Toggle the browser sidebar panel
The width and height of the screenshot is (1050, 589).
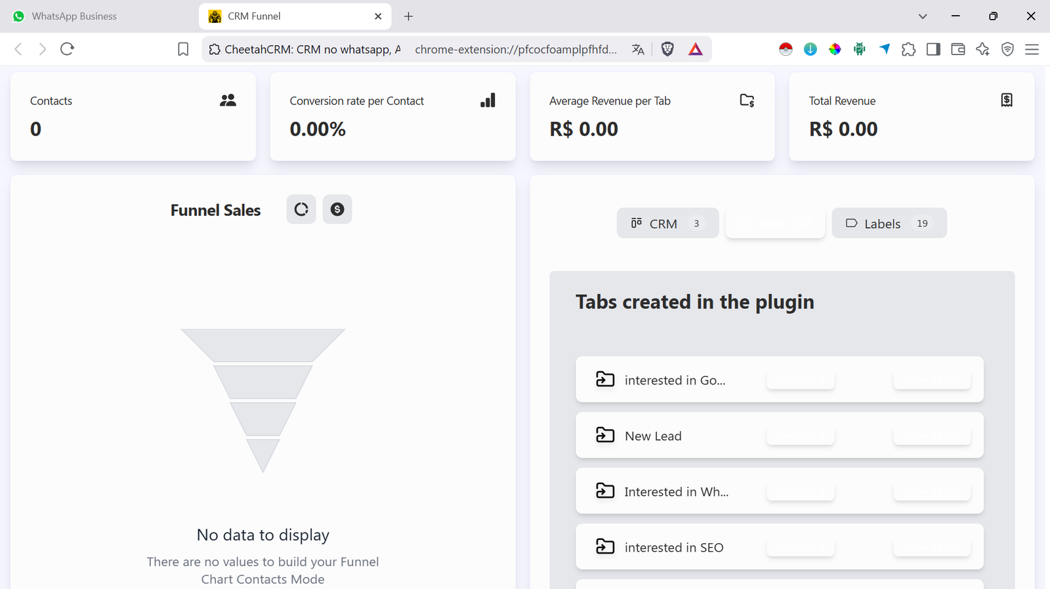tap(933, 49)
